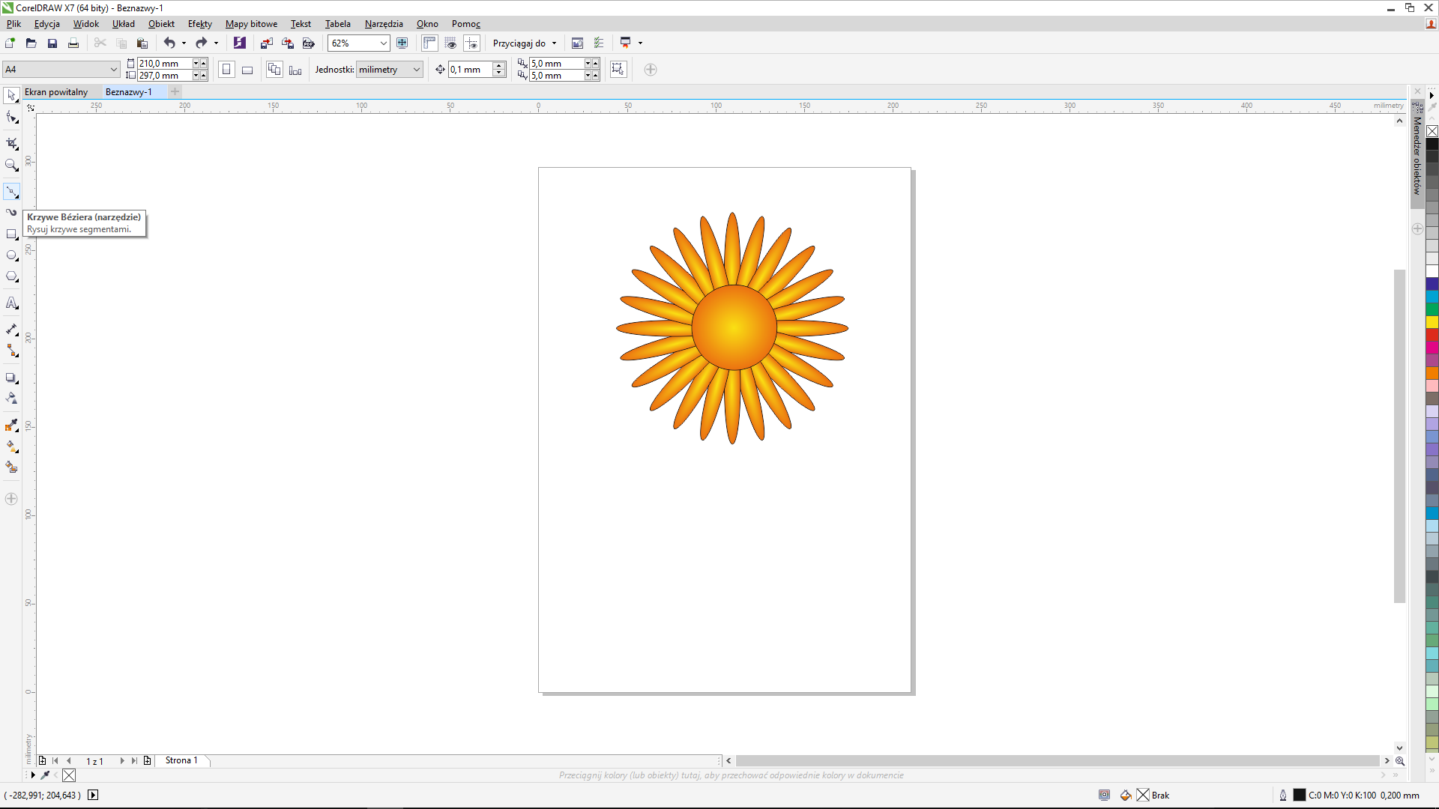Toggle show guidelines button
This screenshot has width=1439, height=809.
click(471, 43)
